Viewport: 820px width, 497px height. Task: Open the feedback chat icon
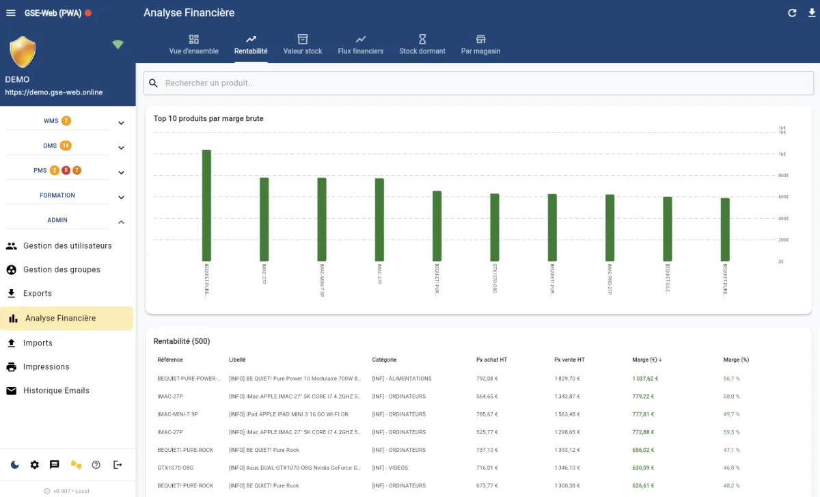click(x=55, y=465)
